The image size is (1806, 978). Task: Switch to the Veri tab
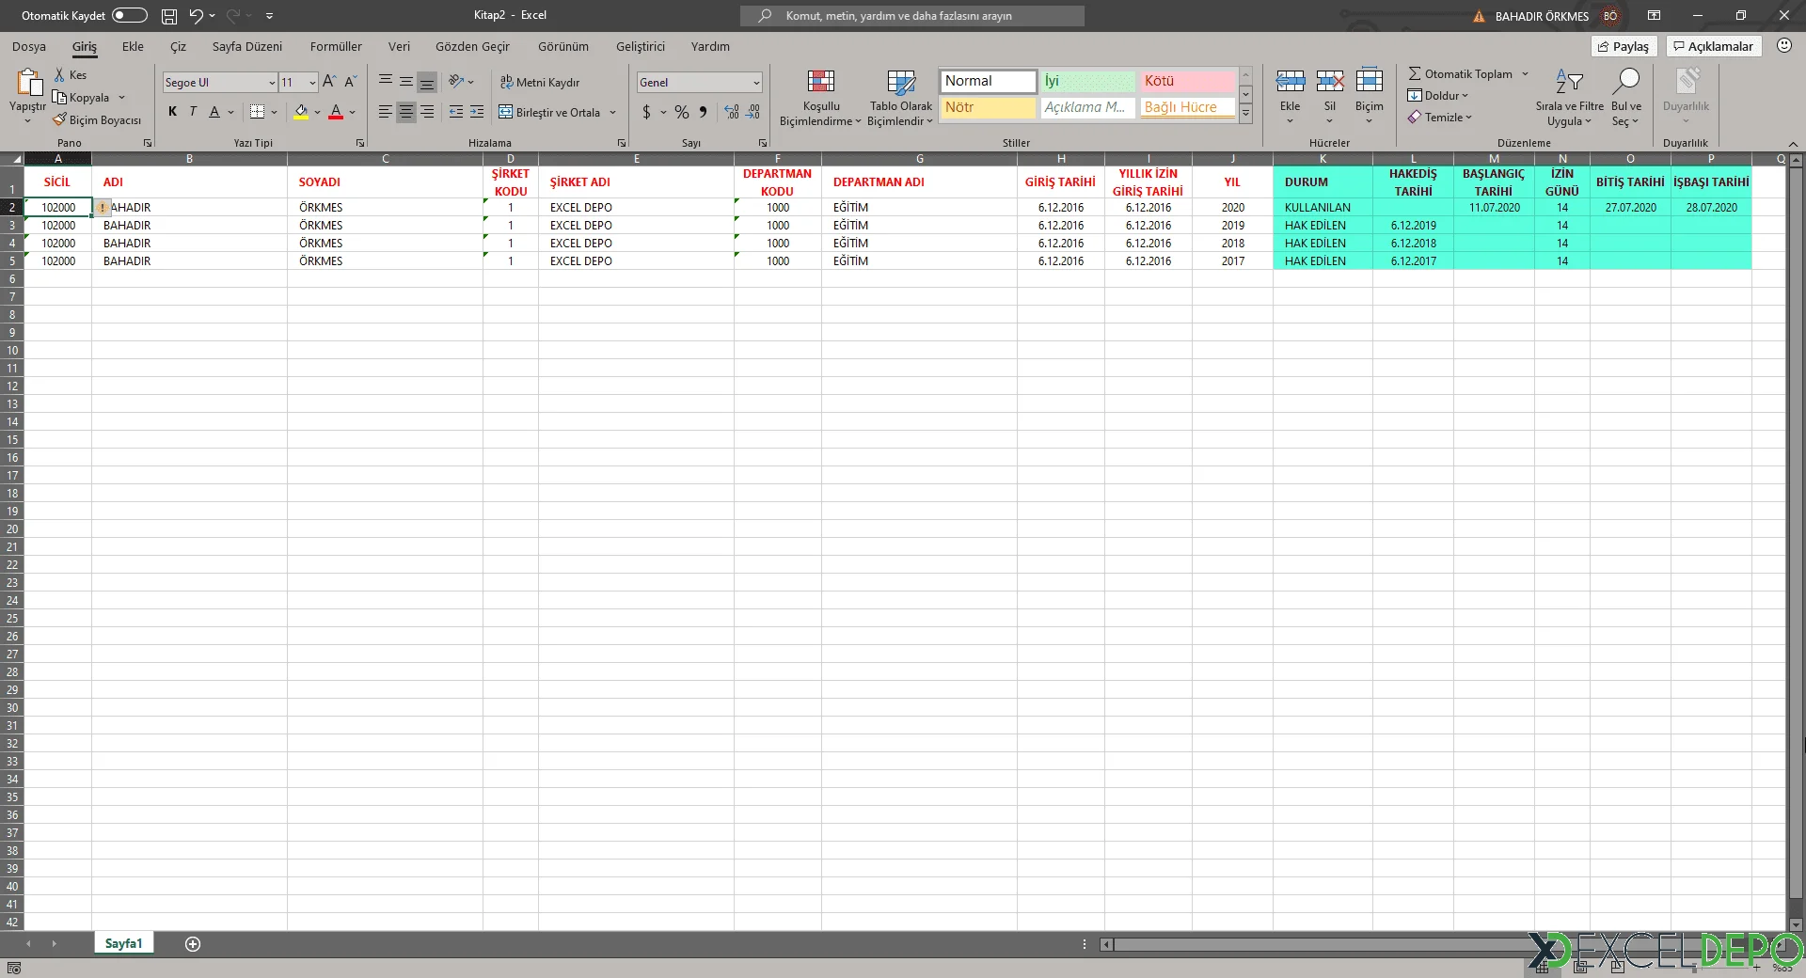pyautogui.click(x=399, y=46)
